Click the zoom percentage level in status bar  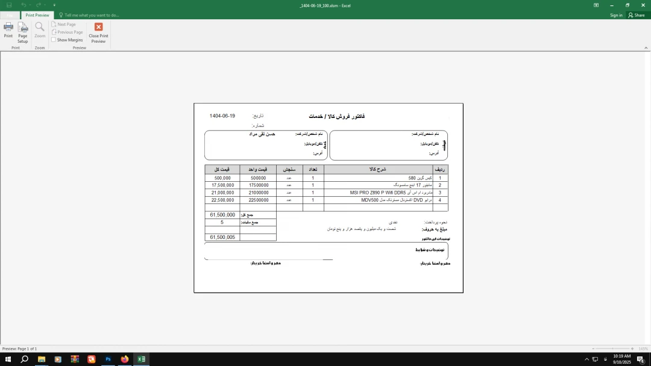pos(643,349)
